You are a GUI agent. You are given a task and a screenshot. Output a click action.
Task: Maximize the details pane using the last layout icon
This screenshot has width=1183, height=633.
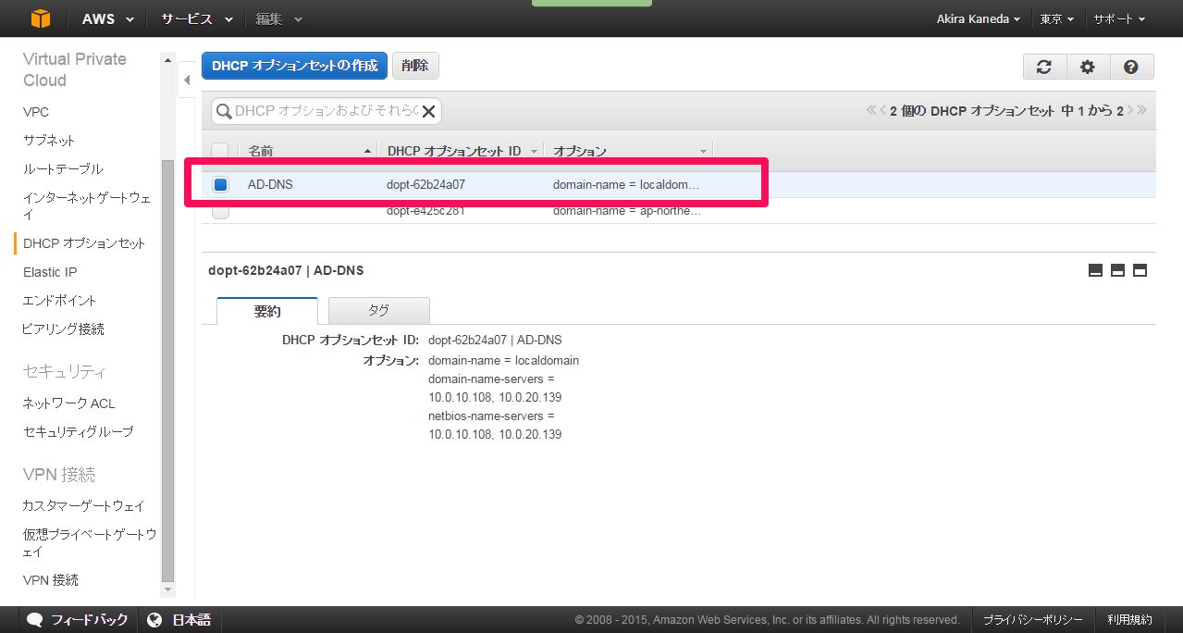(1140, 270)
